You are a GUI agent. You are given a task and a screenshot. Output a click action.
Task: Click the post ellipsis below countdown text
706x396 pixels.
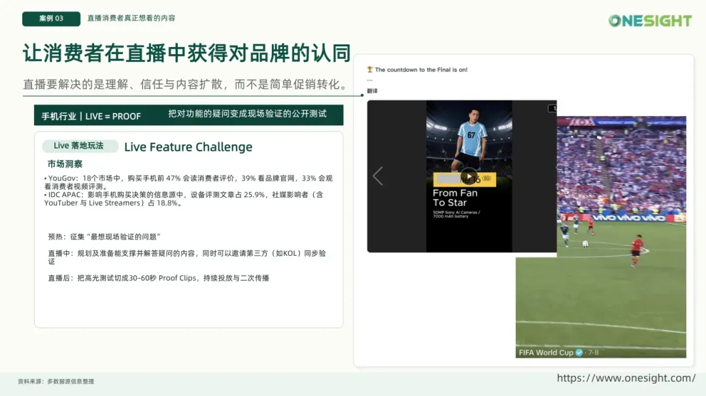pos(369,80)
